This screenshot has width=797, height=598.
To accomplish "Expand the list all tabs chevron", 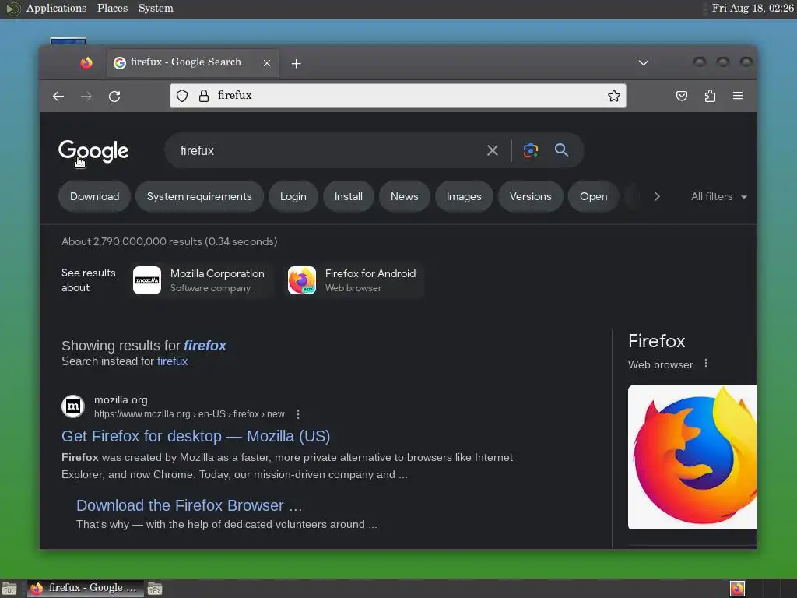I will pyautogui.click(x=644, y=63).
